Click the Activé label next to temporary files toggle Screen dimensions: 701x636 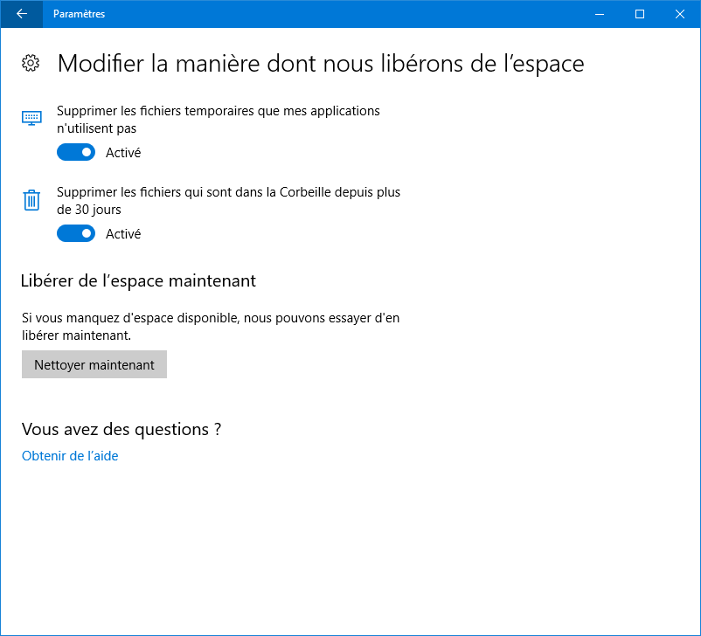click(x=123, y=153)
